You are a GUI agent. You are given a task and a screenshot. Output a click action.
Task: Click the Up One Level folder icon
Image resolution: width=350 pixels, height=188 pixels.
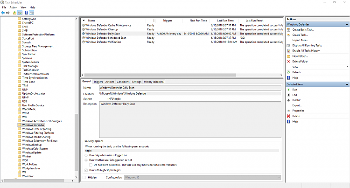click(x=15, y=13)
